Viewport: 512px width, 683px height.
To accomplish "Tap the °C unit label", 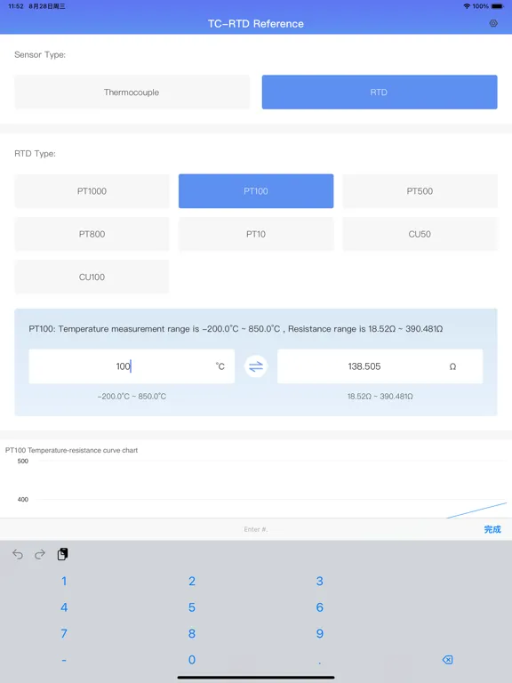I will [x=220, y=366].
